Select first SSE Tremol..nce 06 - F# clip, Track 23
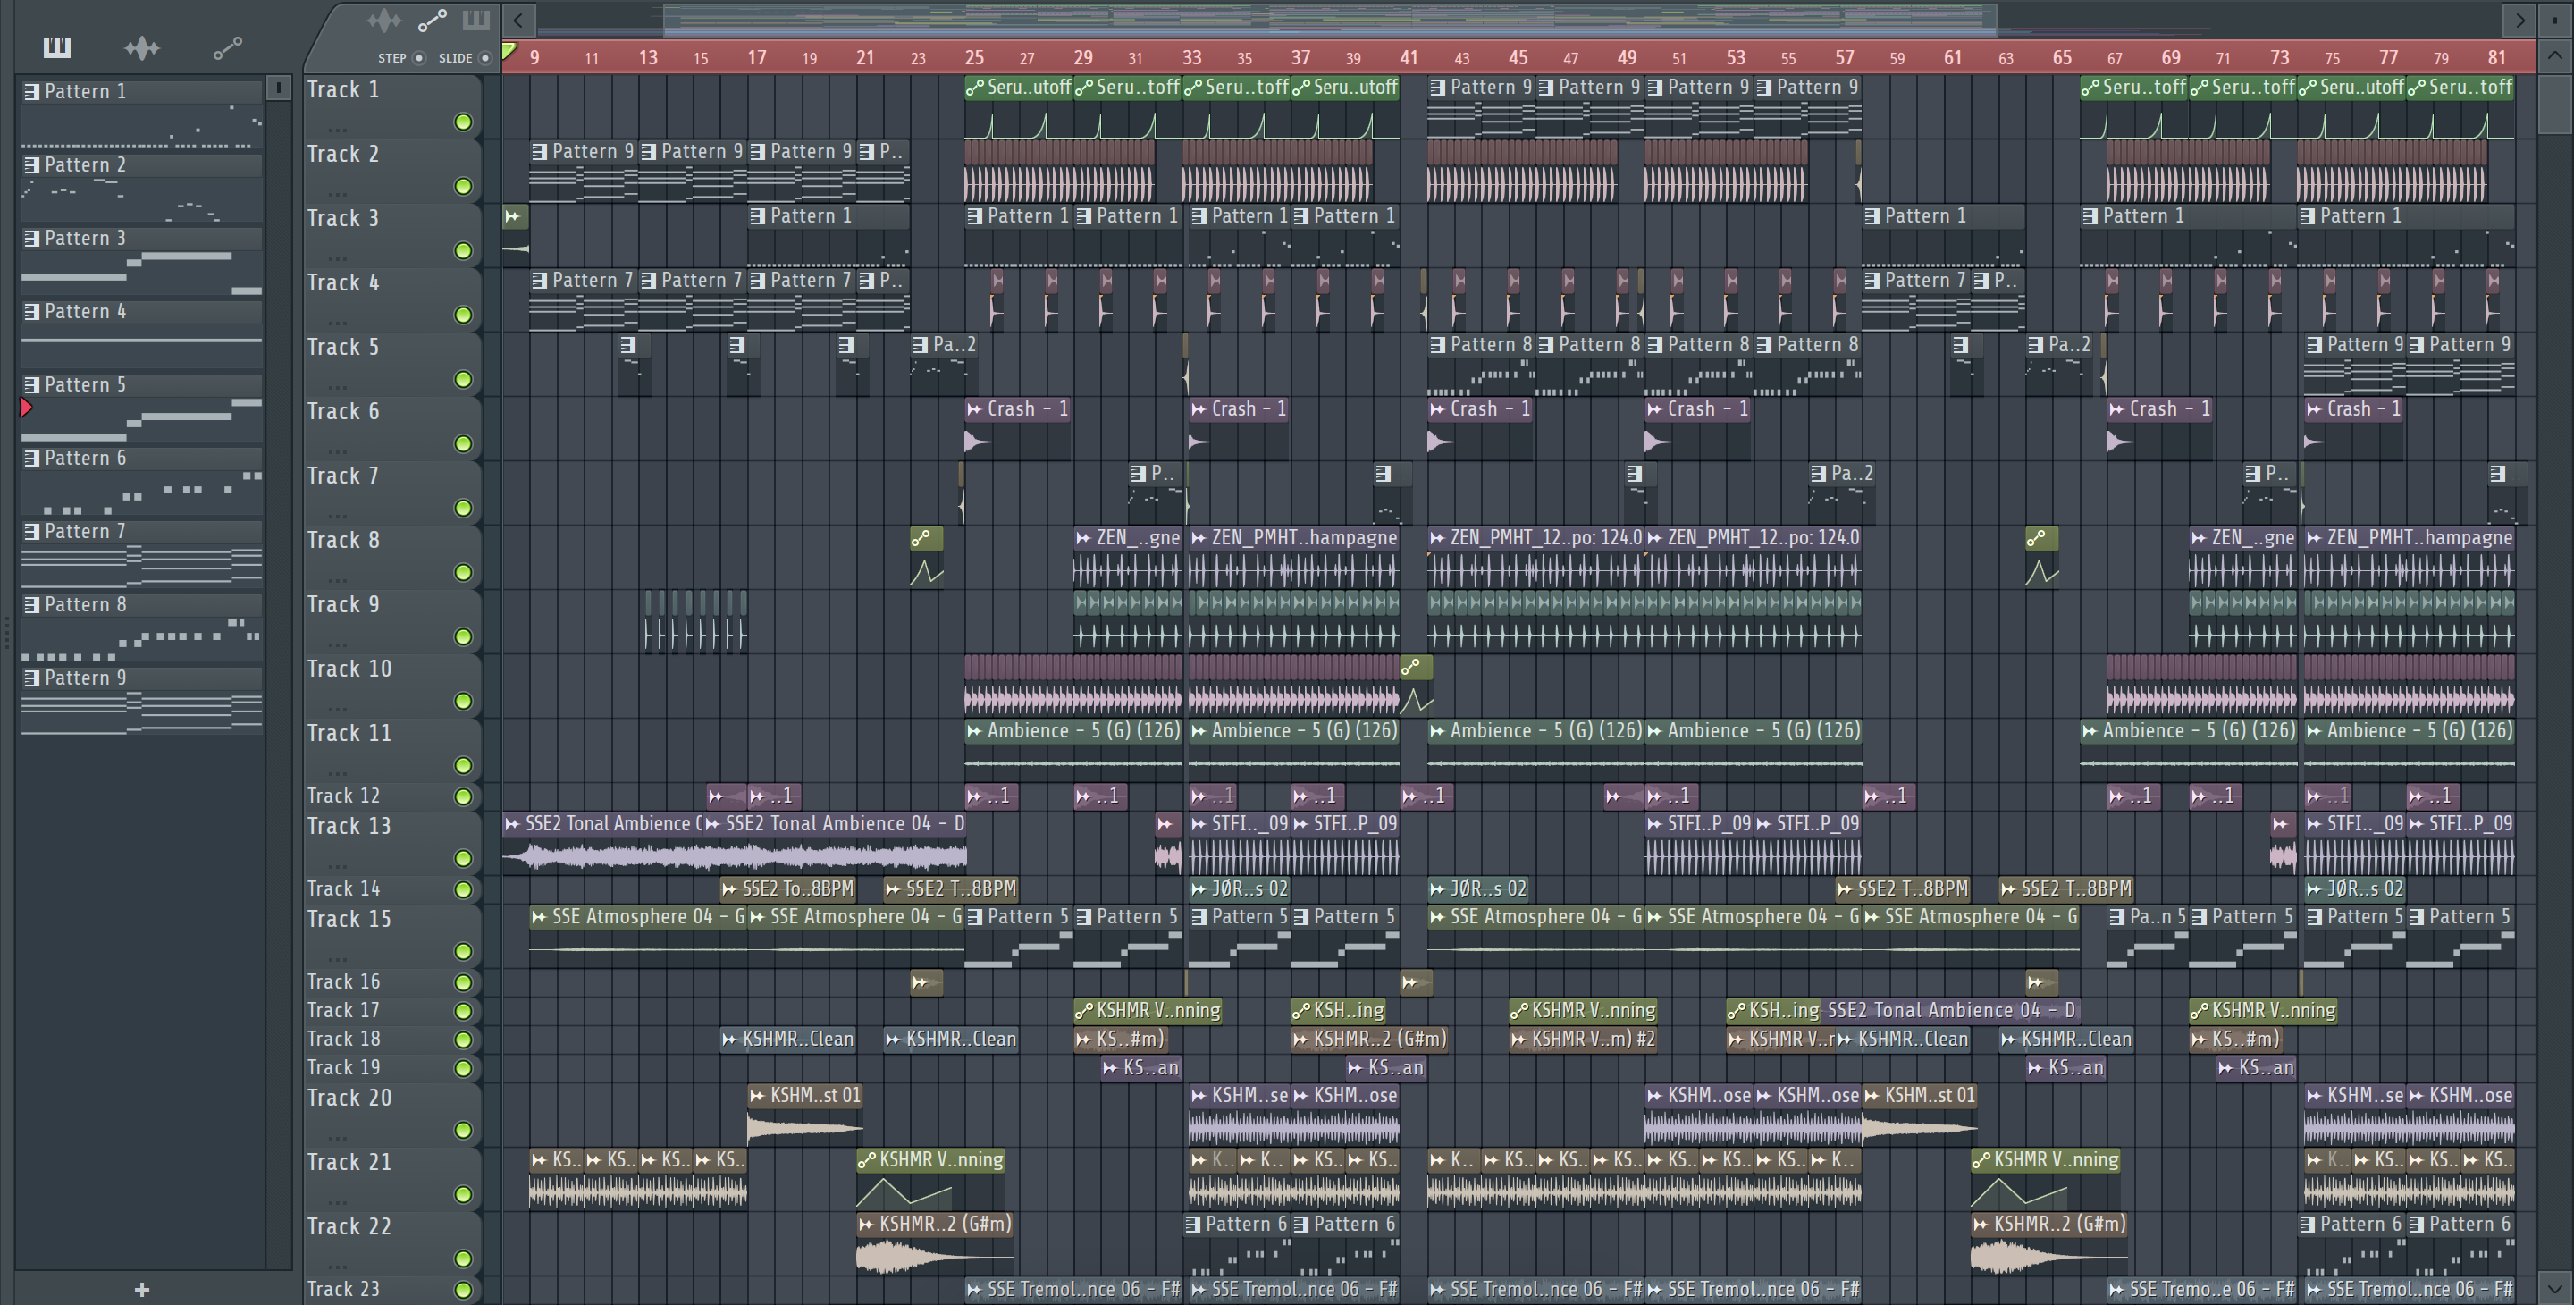 tap(1073, 1289)
